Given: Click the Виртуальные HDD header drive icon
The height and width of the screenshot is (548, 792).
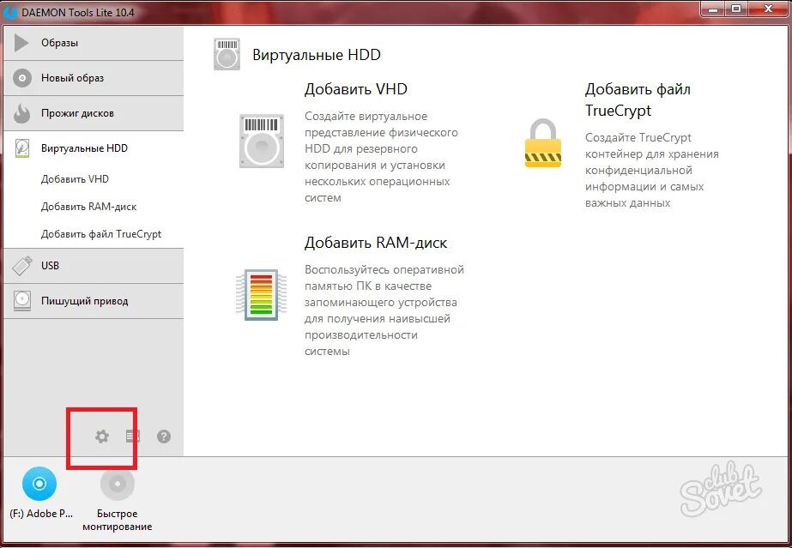Looking at the screenshot, I should (x=227, y=54).
